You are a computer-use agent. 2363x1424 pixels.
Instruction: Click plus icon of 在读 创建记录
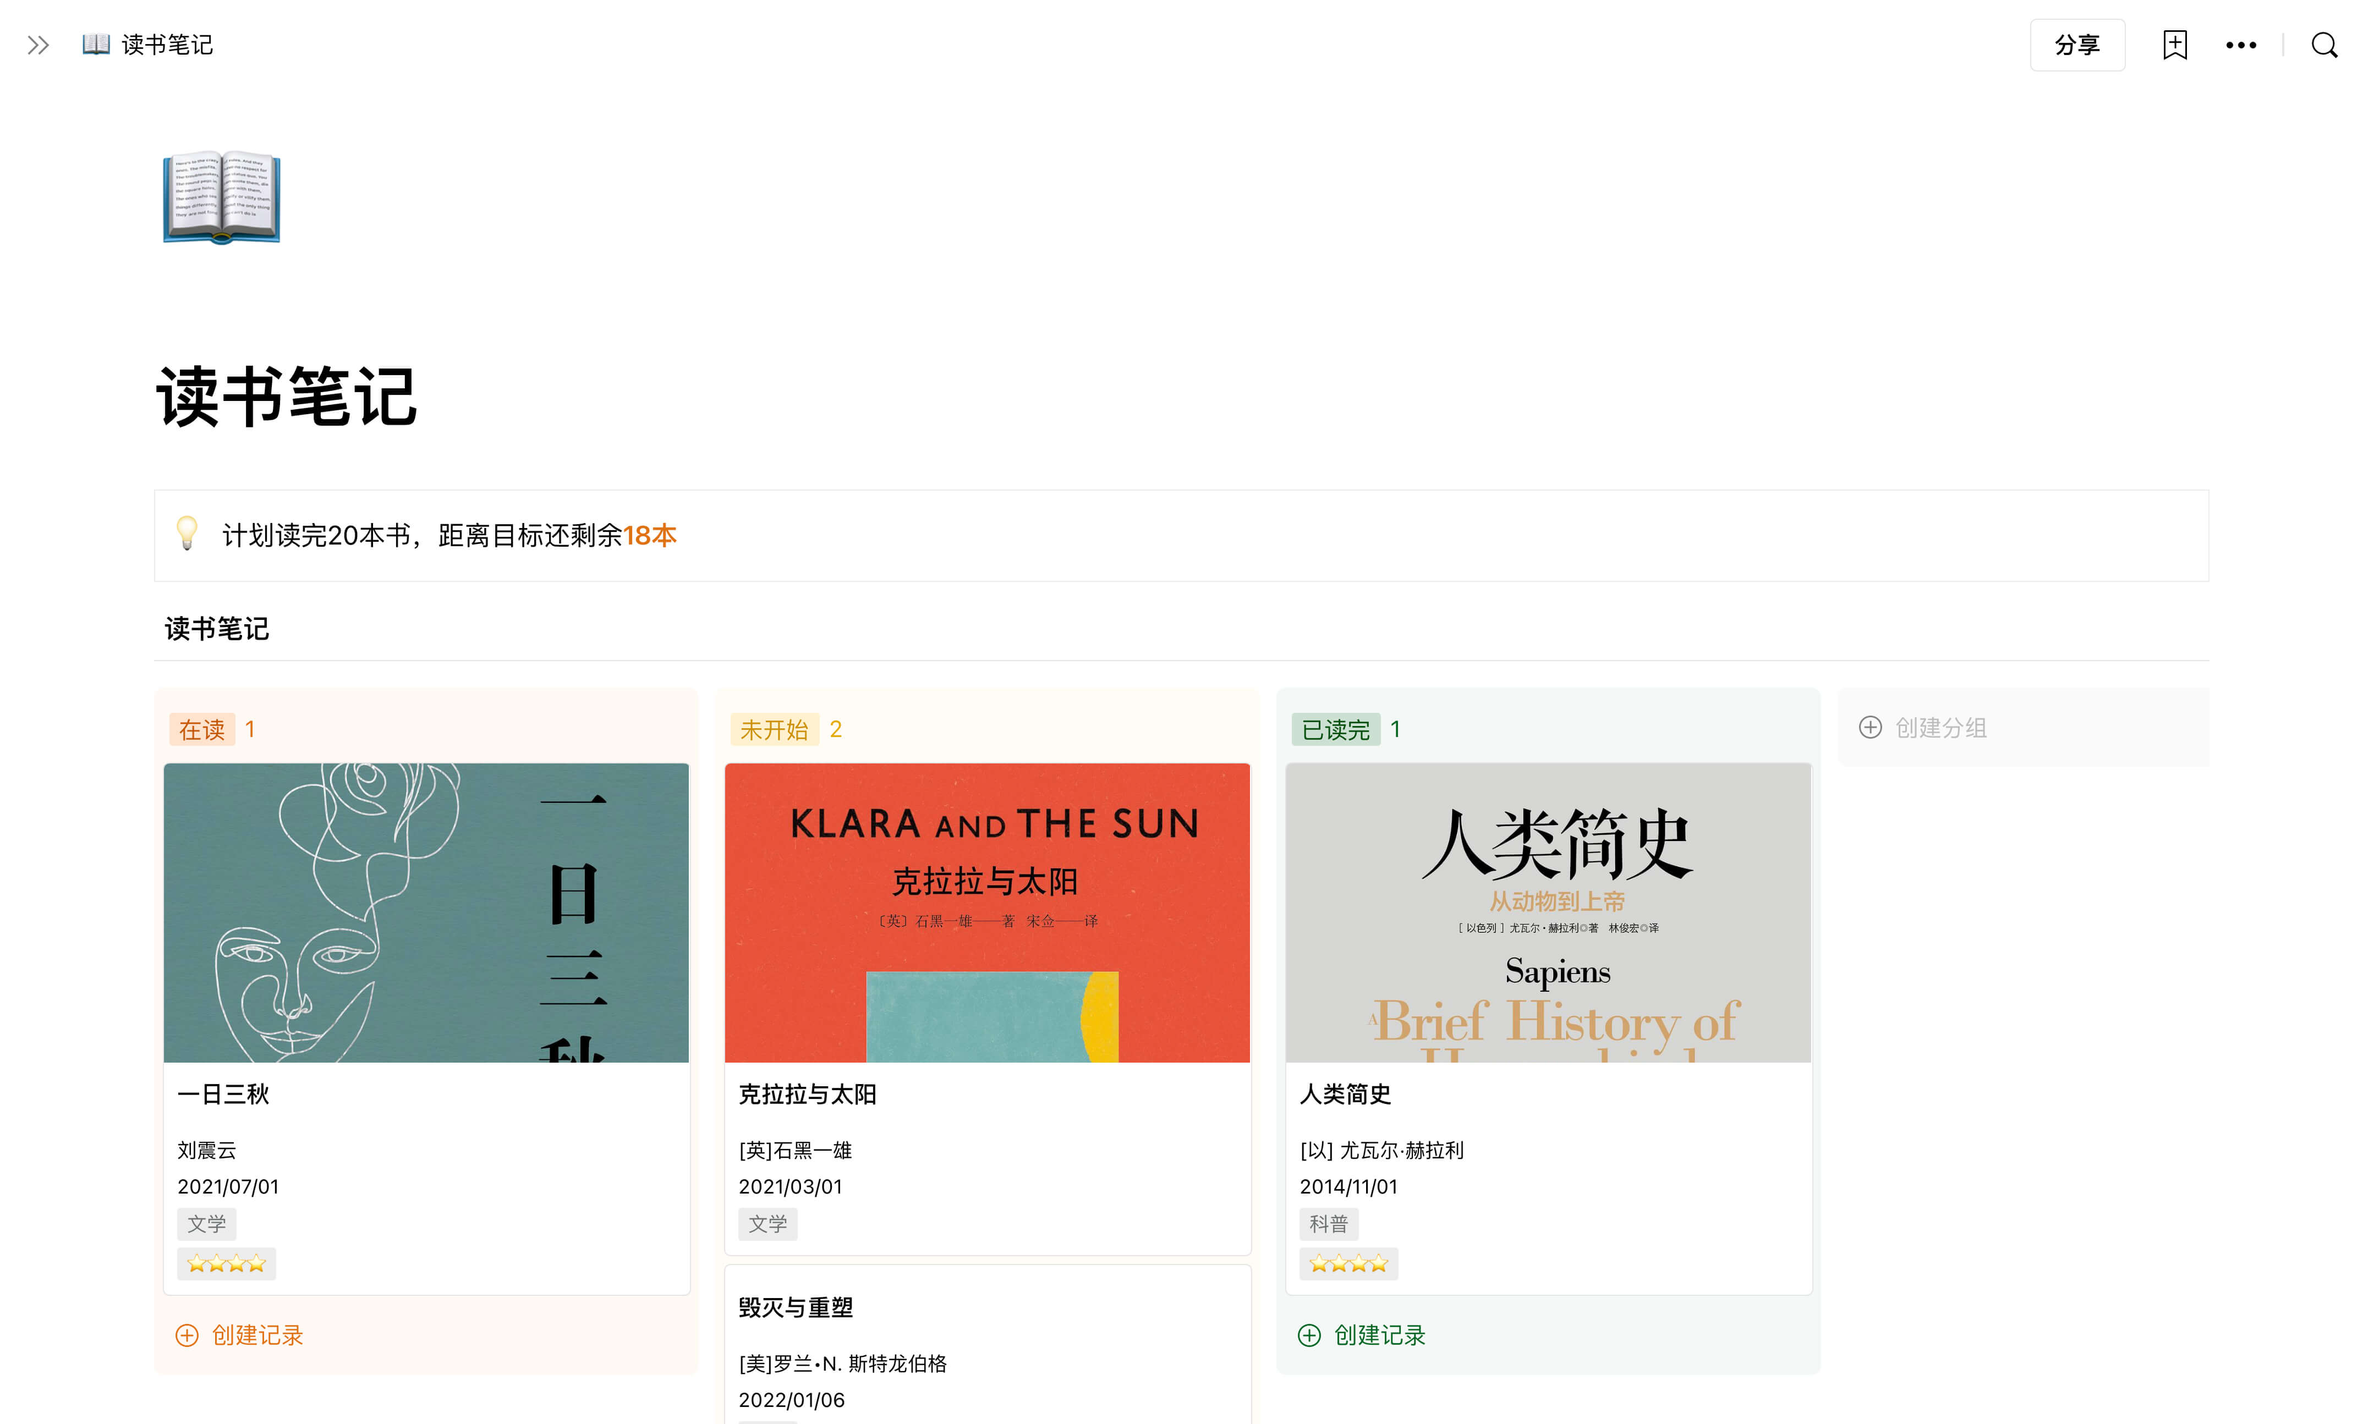(186, 1335)
